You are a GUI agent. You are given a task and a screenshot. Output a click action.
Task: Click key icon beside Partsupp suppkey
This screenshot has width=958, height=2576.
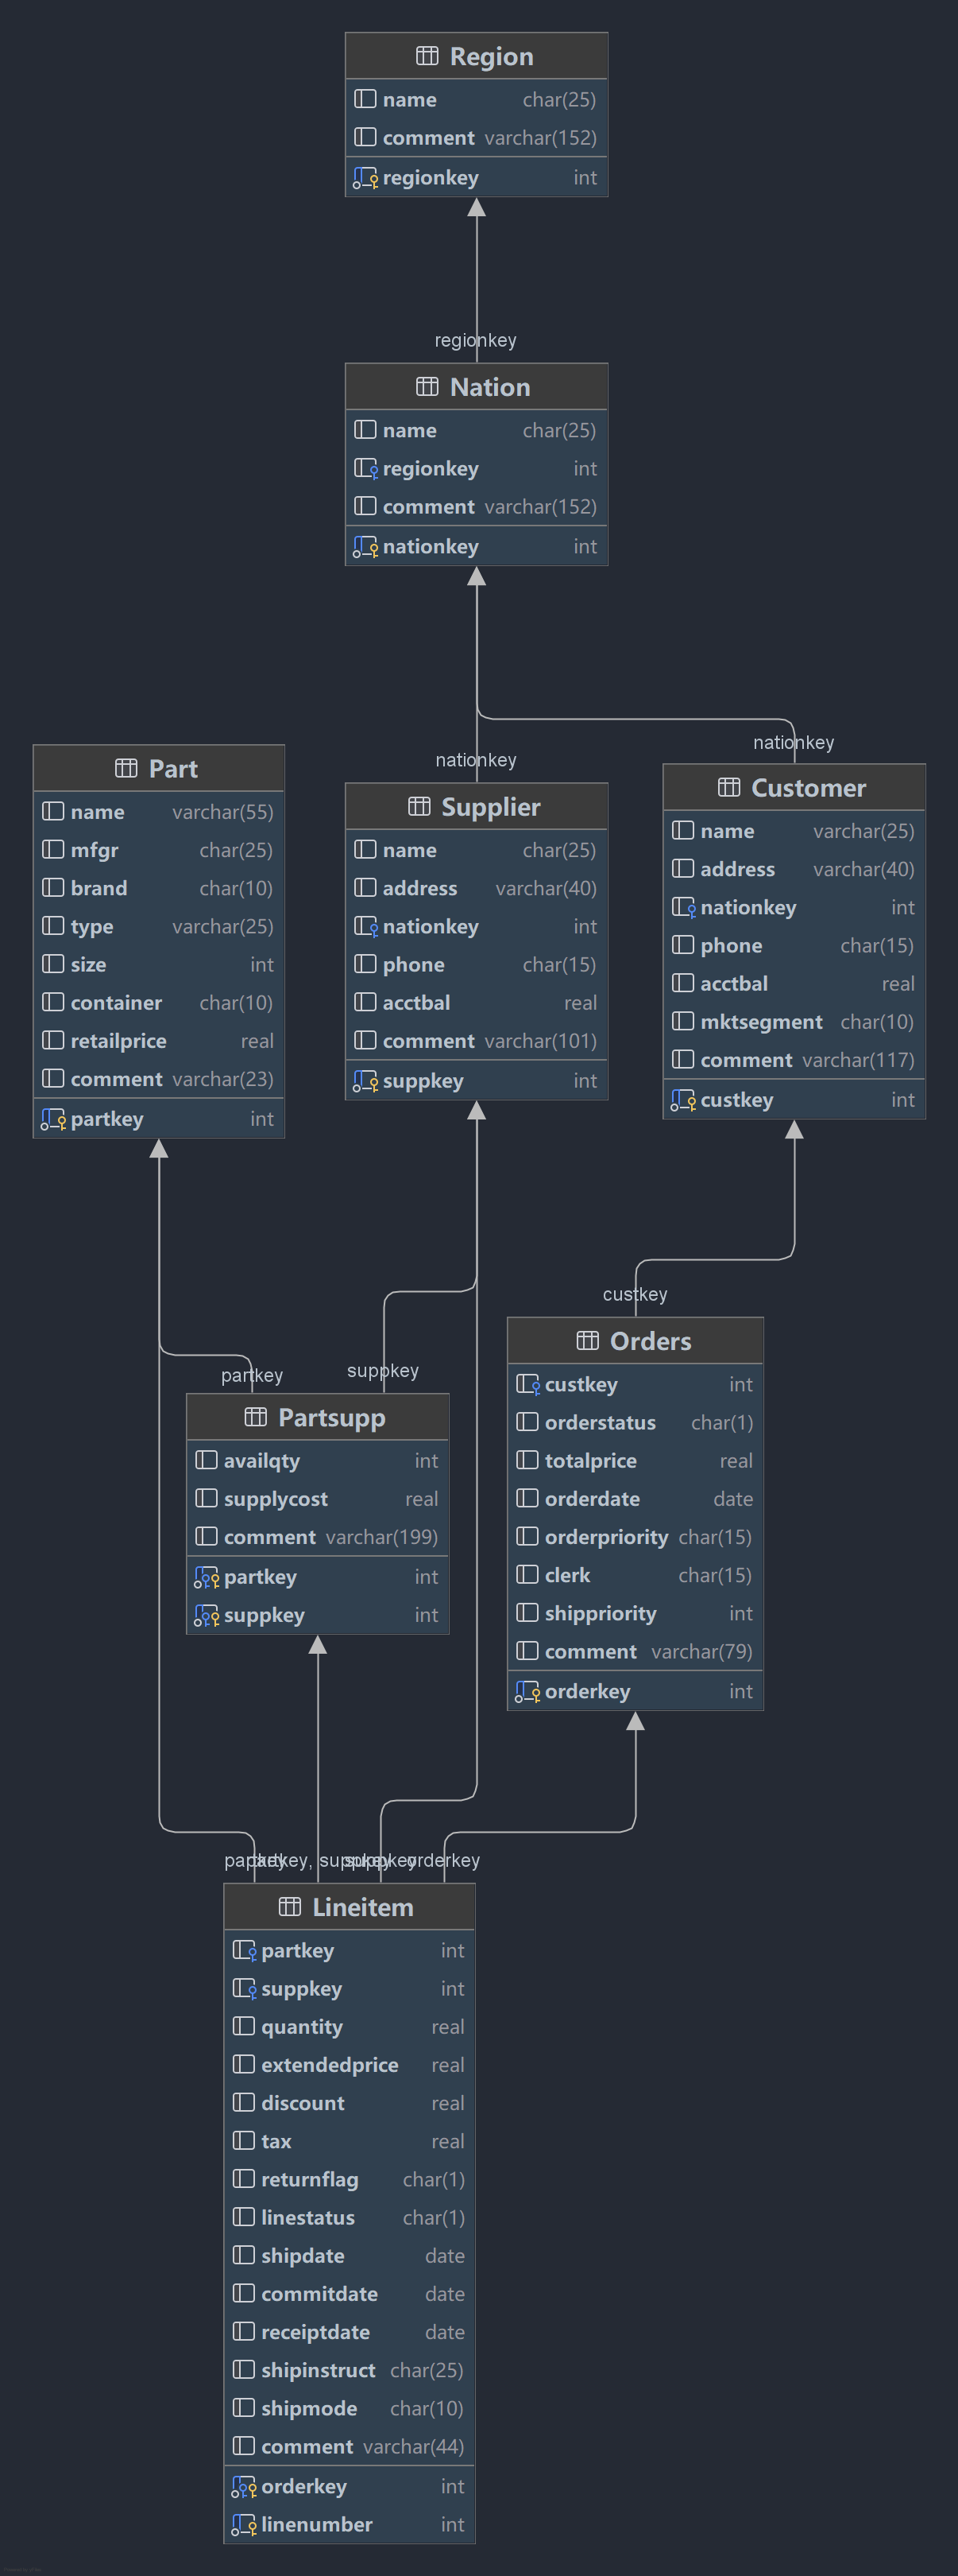(206, 1615)
